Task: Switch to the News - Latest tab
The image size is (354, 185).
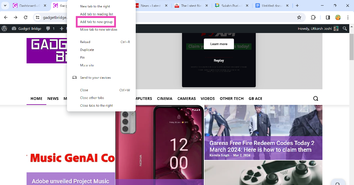Action: [x=151, y=6]
